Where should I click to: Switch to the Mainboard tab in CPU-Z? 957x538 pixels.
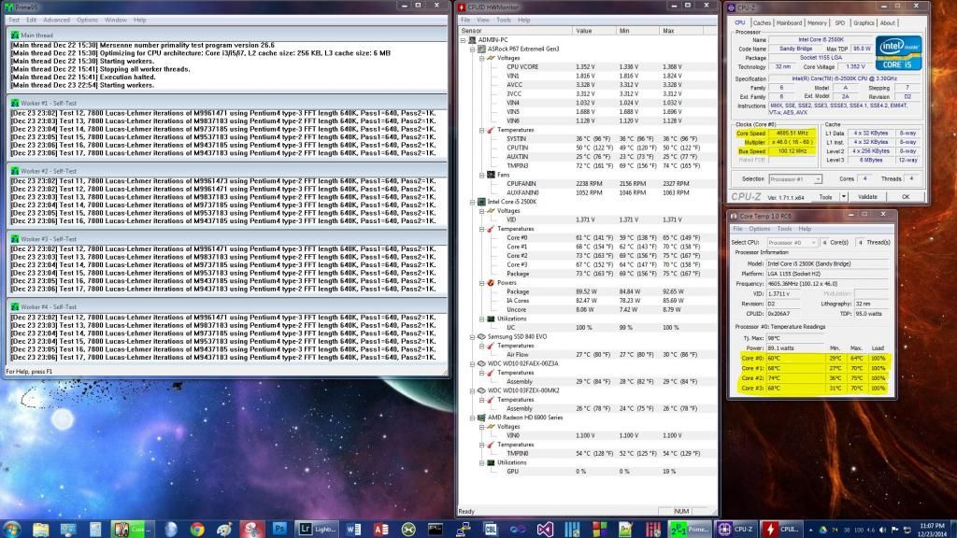[x=789, y=23]
